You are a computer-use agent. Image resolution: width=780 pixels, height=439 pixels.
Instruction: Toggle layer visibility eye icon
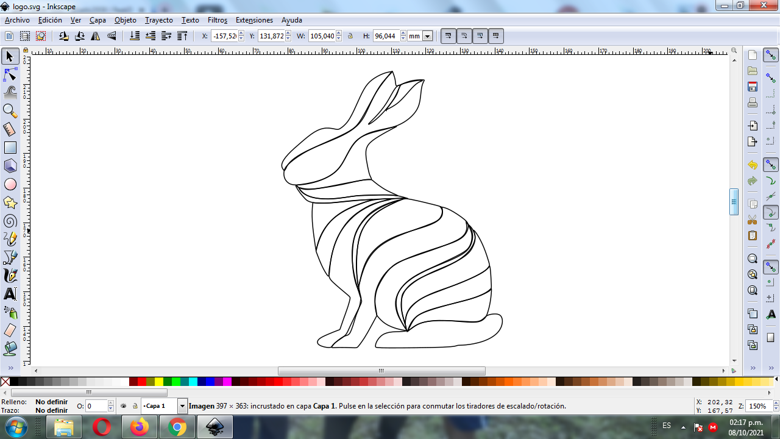click(124, 405)
